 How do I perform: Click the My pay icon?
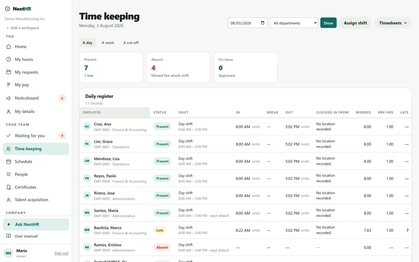tap(9, 85)
